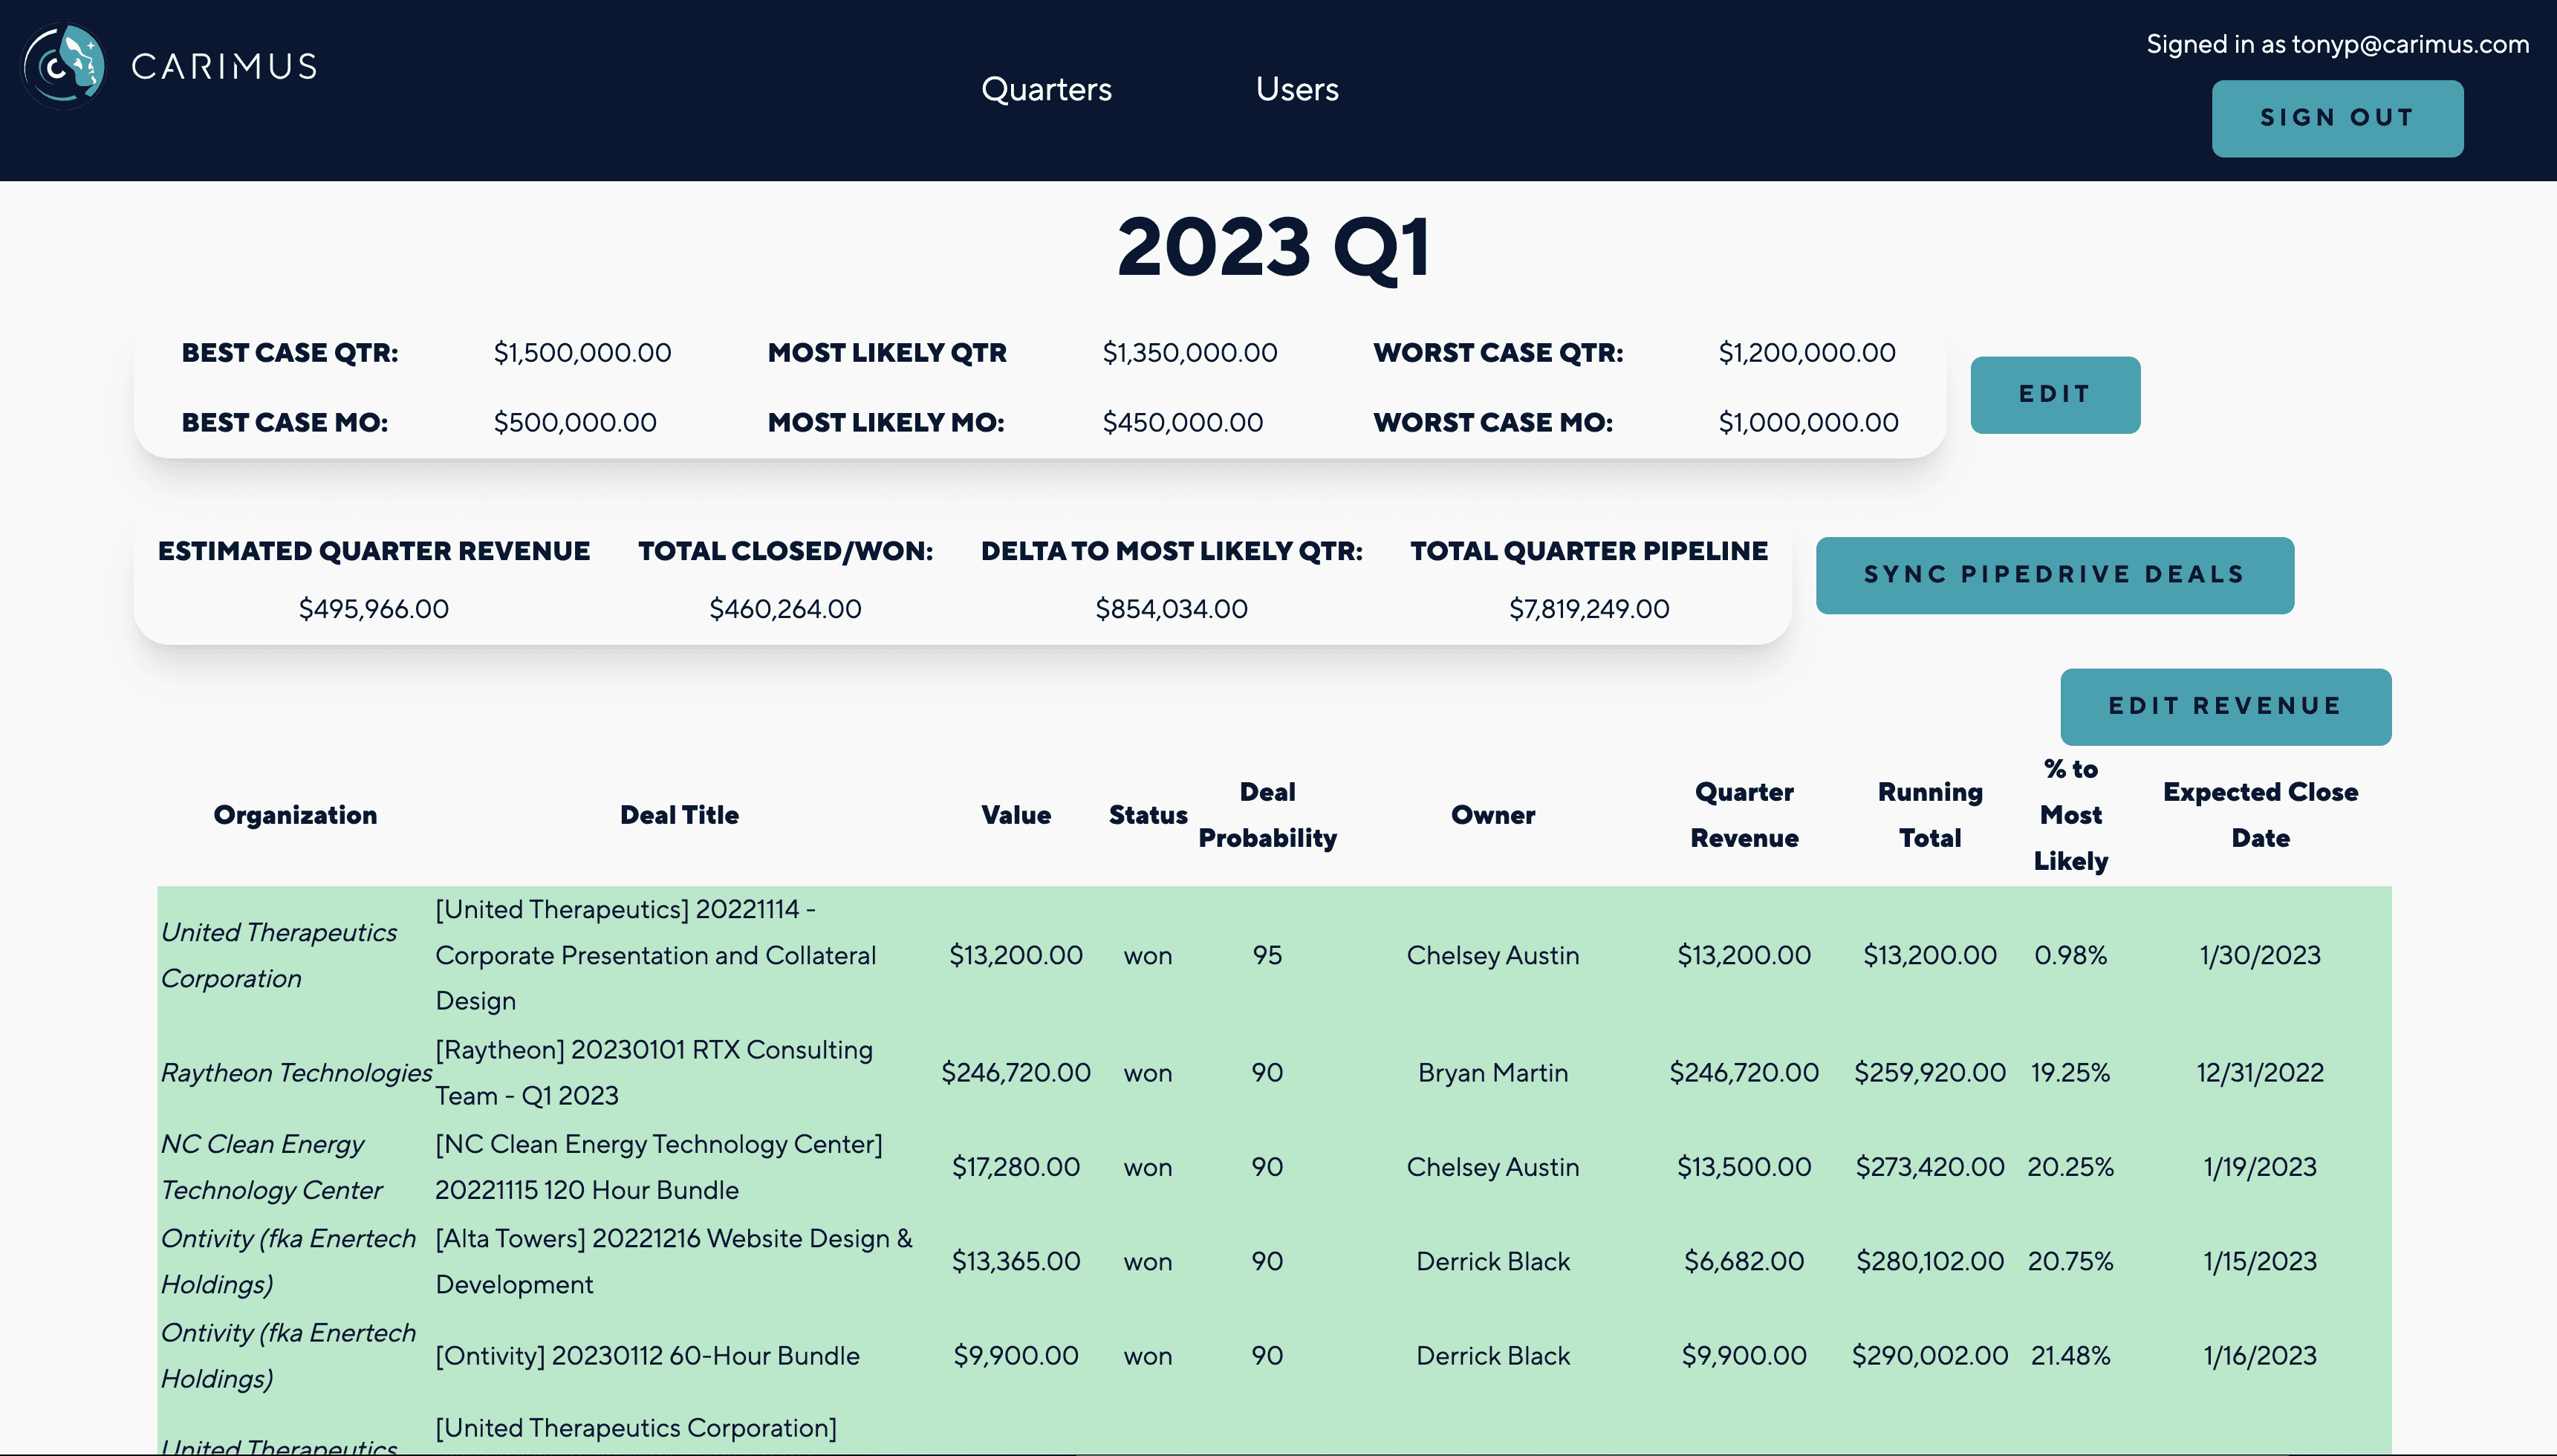The width and height of the screenshot is (2557, 1456).
Task: Select the 20.25% most likely cell
Action: pos(2070,1167)
